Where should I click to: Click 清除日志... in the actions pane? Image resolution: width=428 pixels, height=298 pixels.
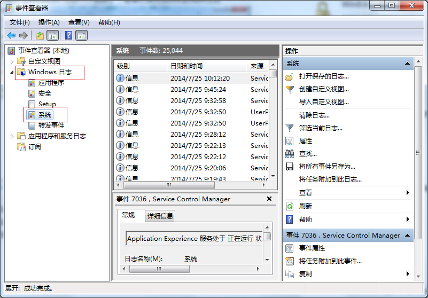coord(314,115)
